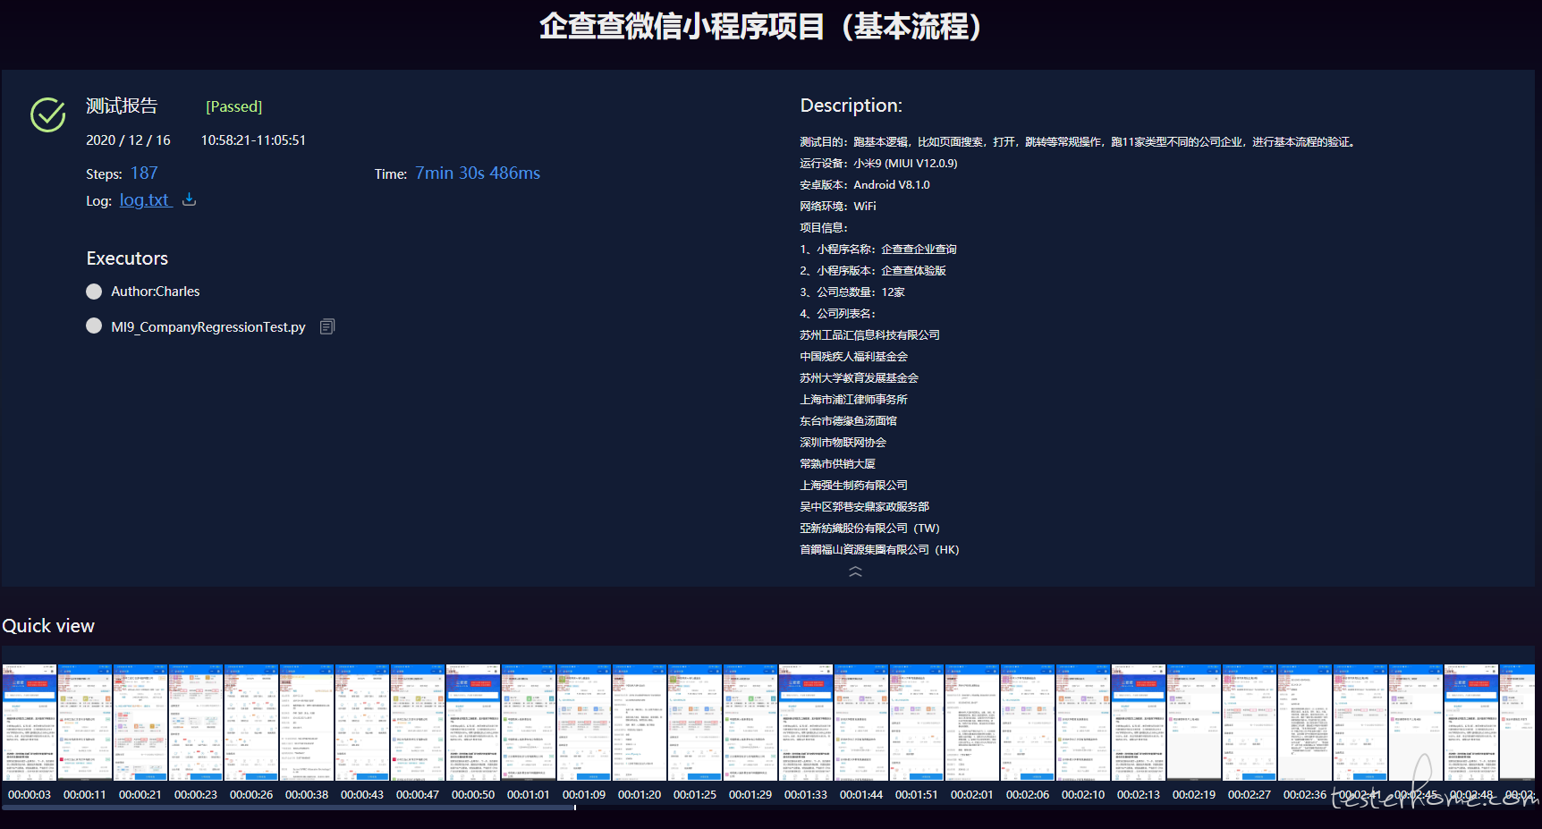Open the Quick view thumbnail at 00:01:29
The height and width of the screenshot is (829, 1542).
point(750,723)
